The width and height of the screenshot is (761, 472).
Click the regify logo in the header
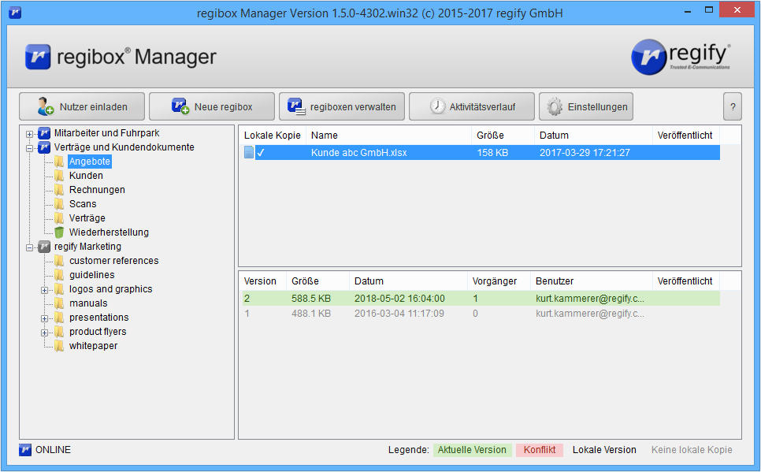click(681, 56)
